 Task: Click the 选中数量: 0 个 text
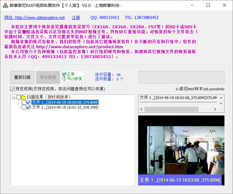109,79
